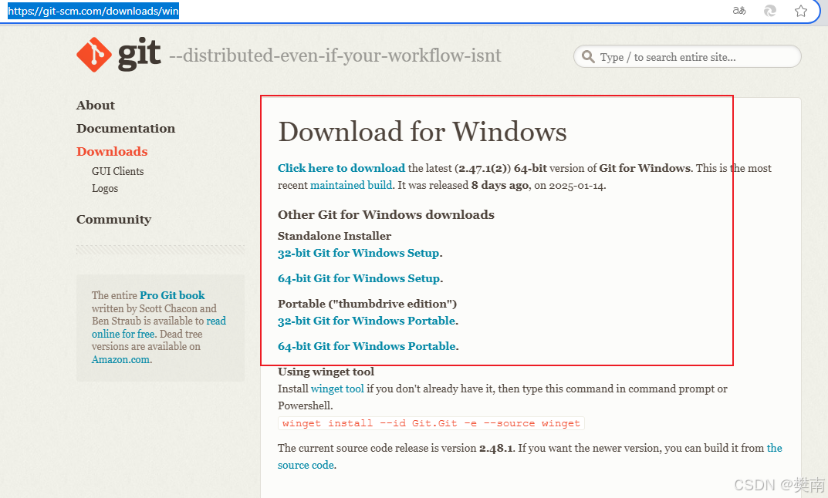Click 'Other Git for Windows downloads' heading
828x498 pixels.
(386, 215)
